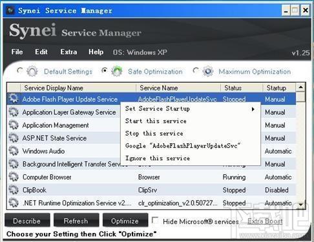Select the Application Management row
Image resolution: width=314 pixels, height=242 pixels.
coord(152,125)
